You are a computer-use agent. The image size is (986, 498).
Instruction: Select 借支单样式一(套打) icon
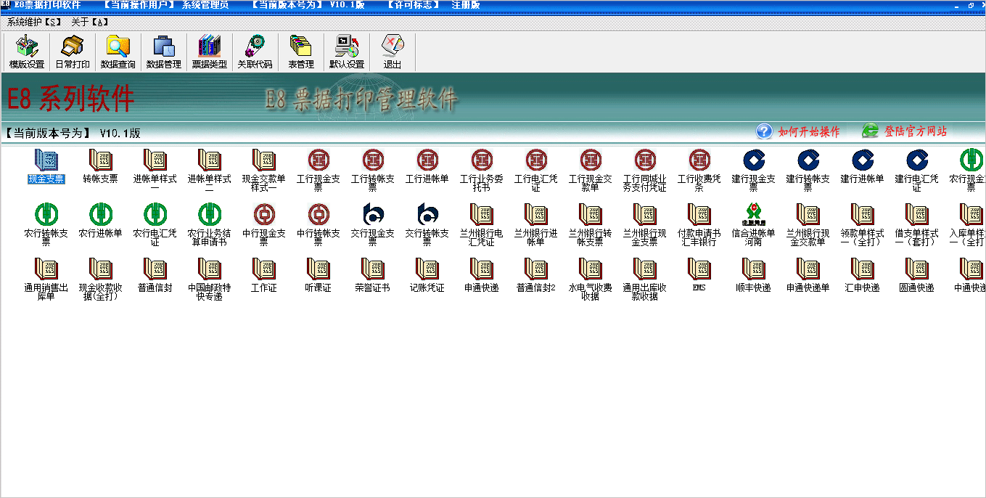916,224
